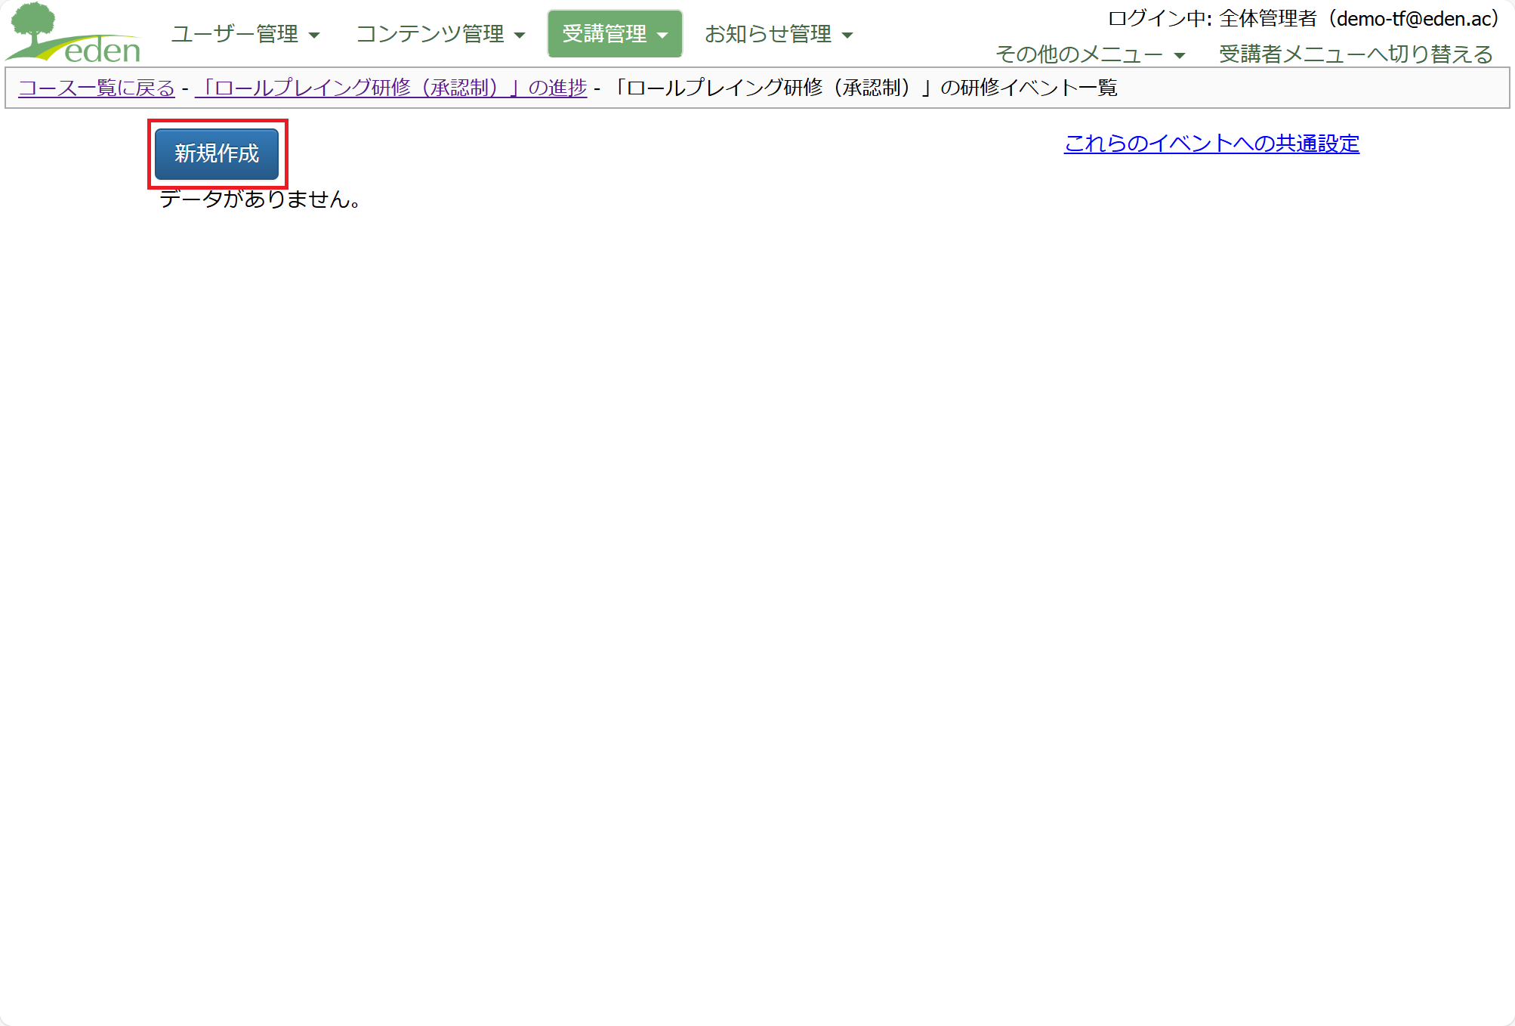Viewport: 1515px width, 1026px height.
Task: Click the eden tree logo
Action: [x=73, y=33]
